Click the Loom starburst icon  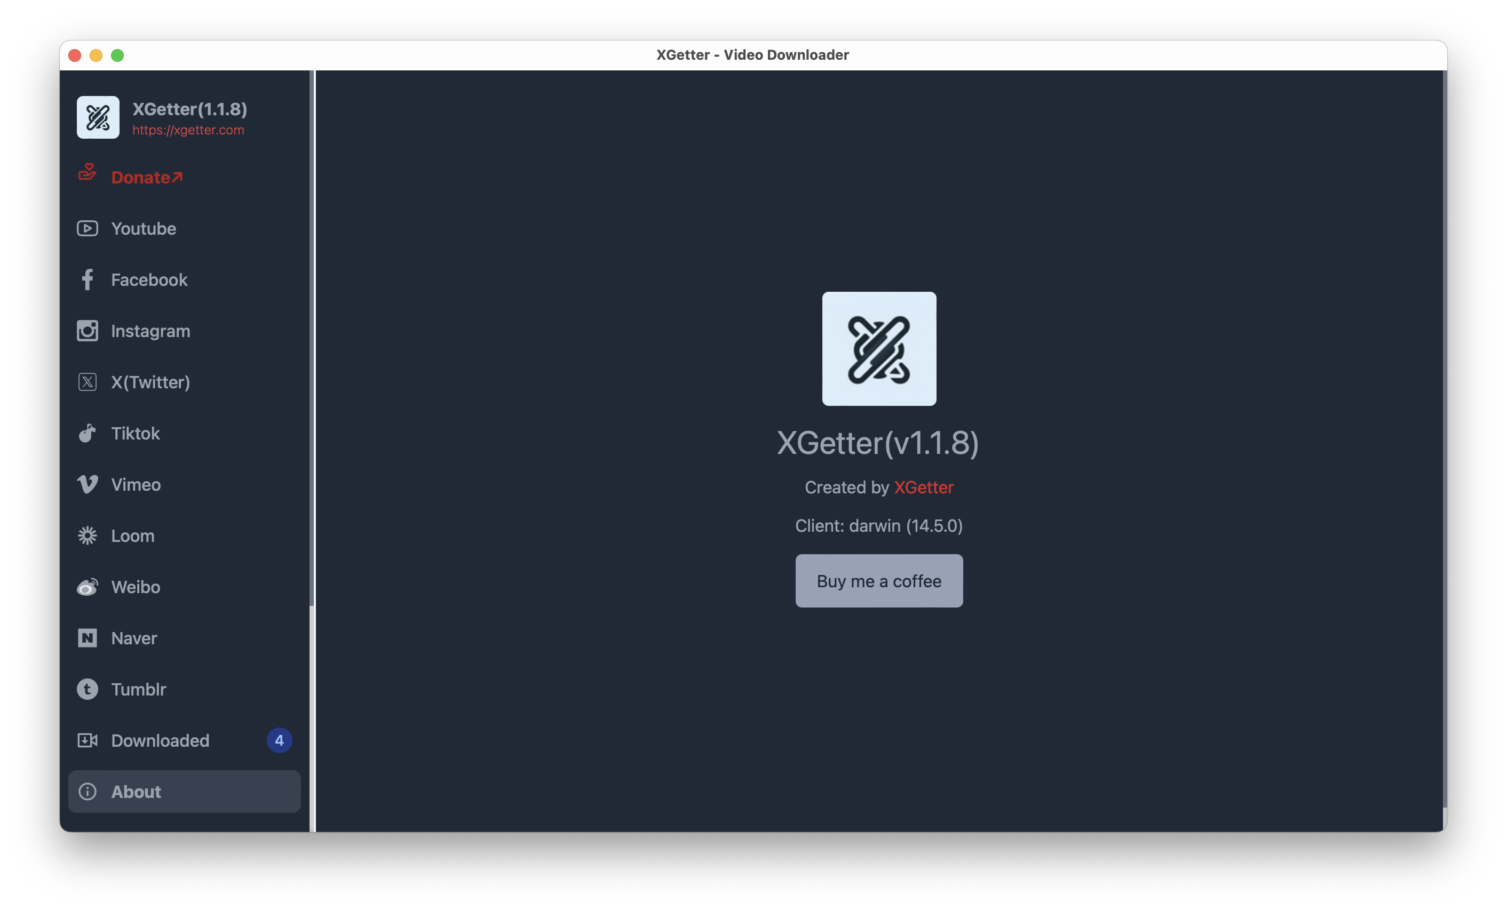pyautogui.click(x=88, y=536)
